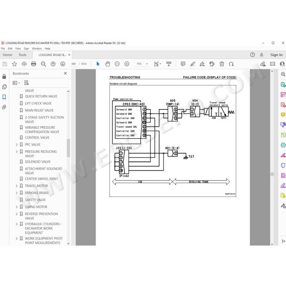This screenshot has width=286, height=286.
Task: Expand the PPC VALVE bookmark
Action: pos(17,145)
